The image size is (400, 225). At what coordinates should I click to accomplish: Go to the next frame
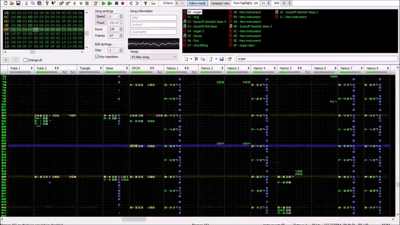tap(137, 3)
